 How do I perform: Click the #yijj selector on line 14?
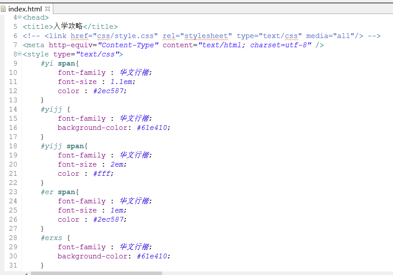click(x=52, y=109)
